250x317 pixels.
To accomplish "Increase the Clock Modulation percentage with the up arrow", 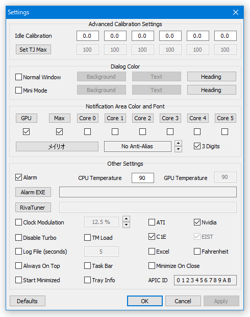I will click(x=126, y=219).
